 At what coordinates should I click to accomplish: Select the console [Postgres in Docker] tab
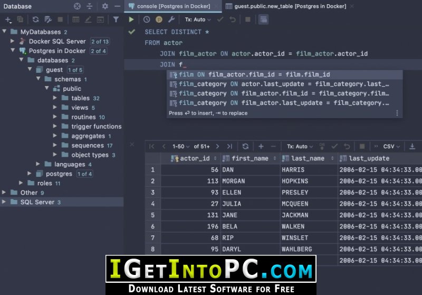click(x=174, y=6)
